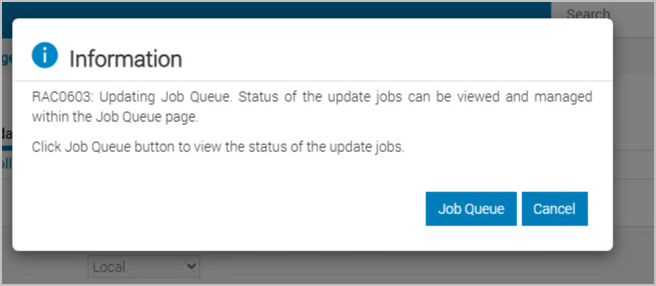Click the Information dialog title
The width and height of the screenshot is (656, 286).
click(125, 59)
